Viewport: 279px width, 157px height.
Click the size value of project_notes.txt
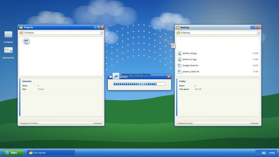tap(255, 72)
